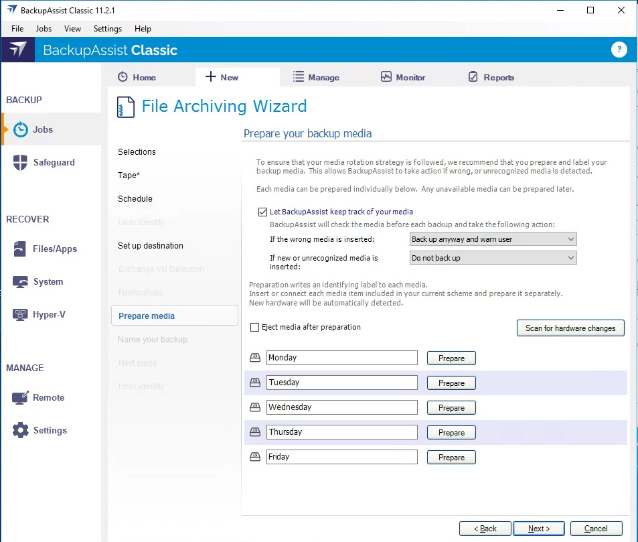
Task: Enable Eject media after preparation
Action: point(254,328)
